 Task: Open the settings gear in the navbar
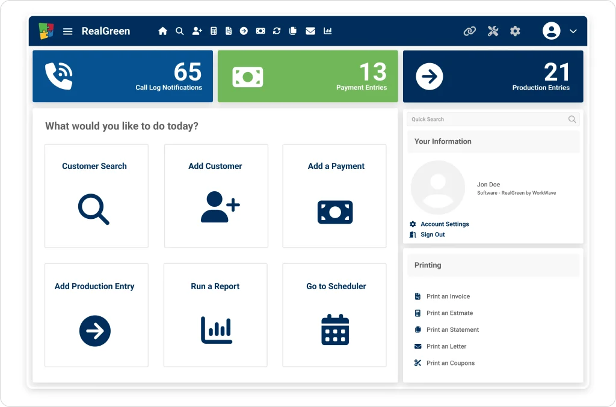point(515,31)
